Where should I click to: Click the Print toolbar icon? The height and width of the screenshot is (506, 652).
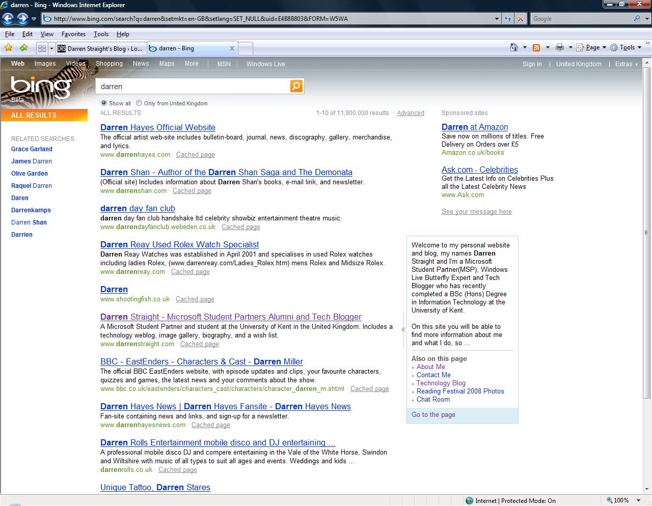click(x=560, y=47)
